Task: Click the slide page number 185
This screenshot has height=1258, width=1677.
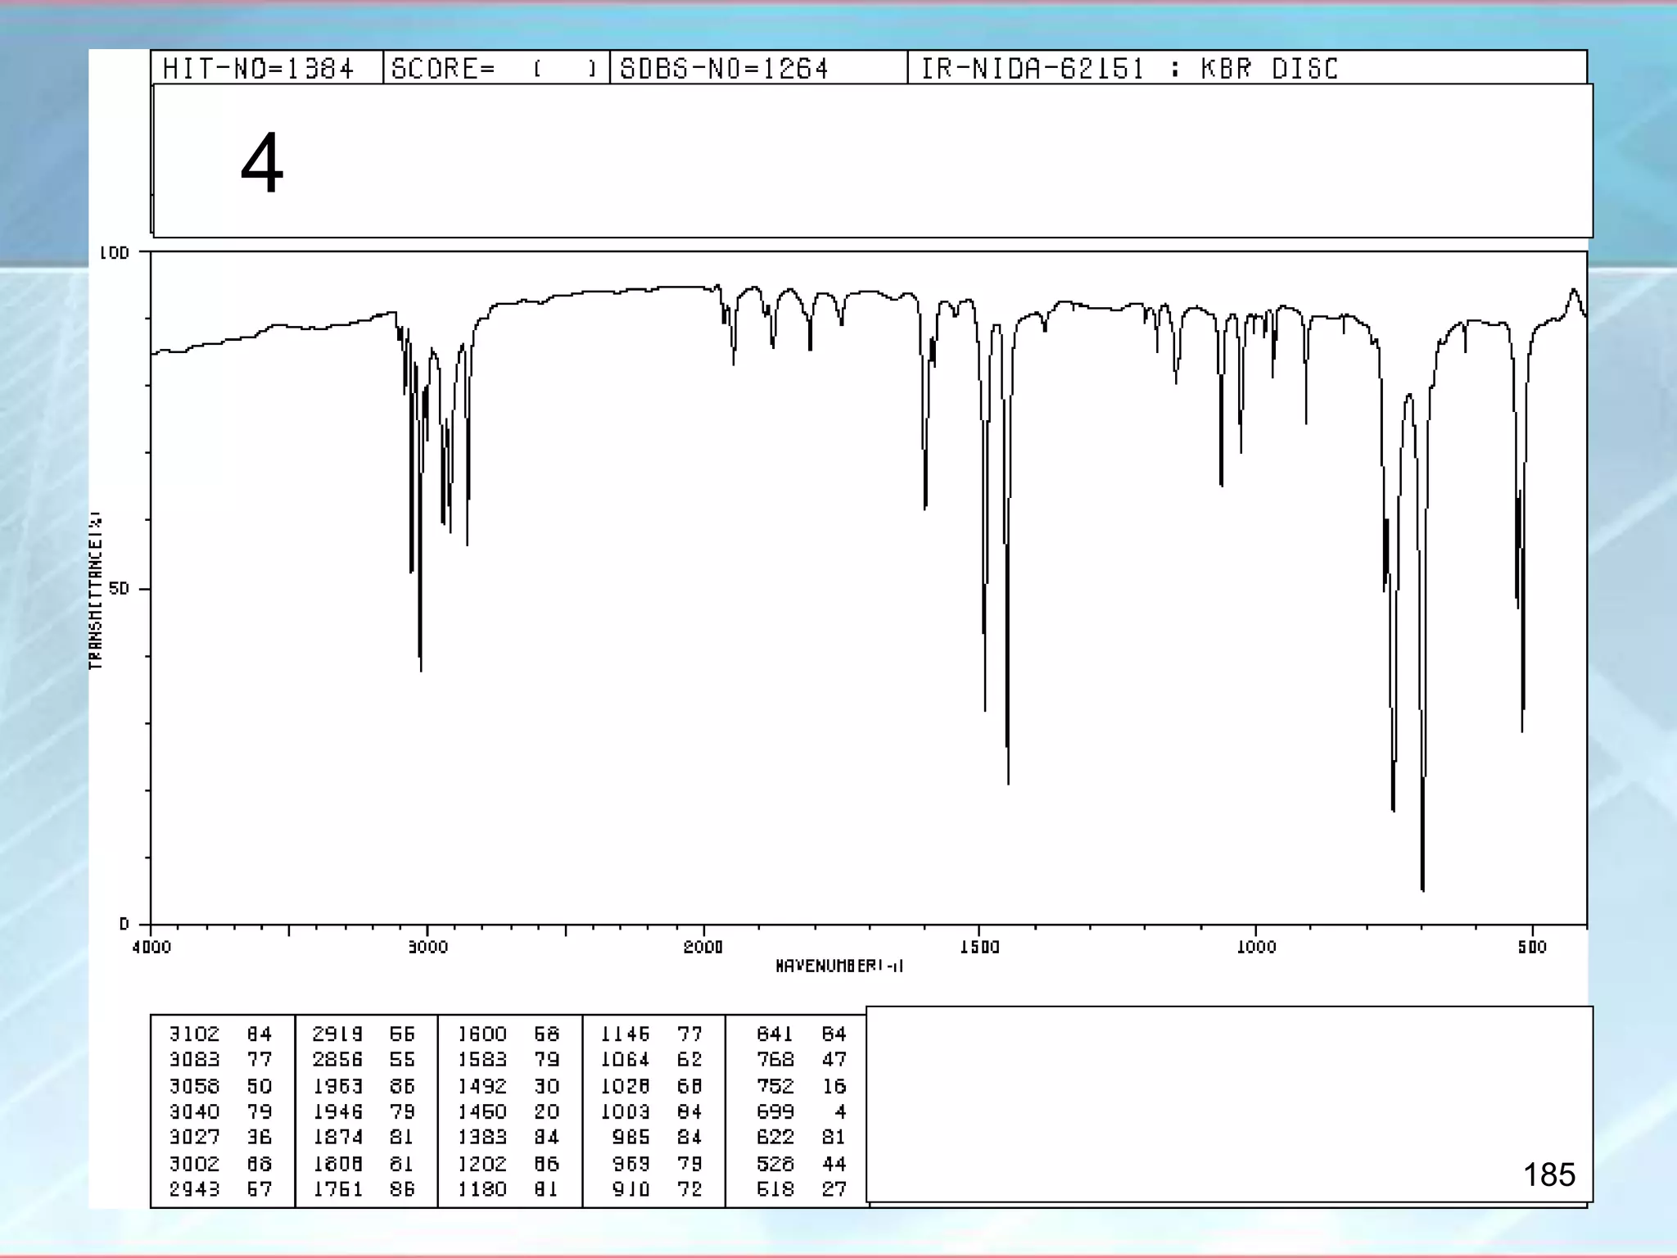Action: pos(1548,1174)
